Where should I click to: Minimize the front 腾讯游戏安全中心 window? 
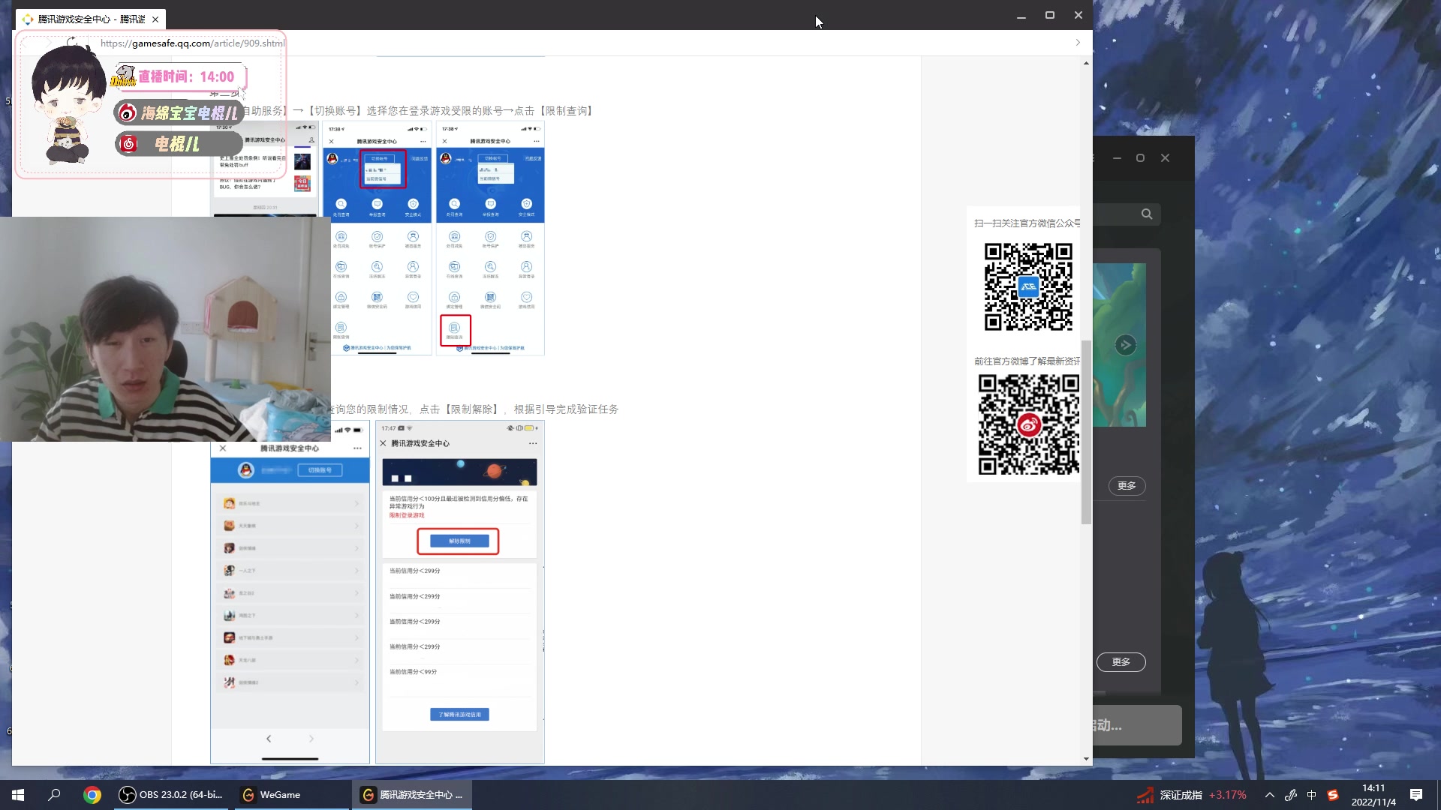pyautogui.click(x=1021, y=16)
